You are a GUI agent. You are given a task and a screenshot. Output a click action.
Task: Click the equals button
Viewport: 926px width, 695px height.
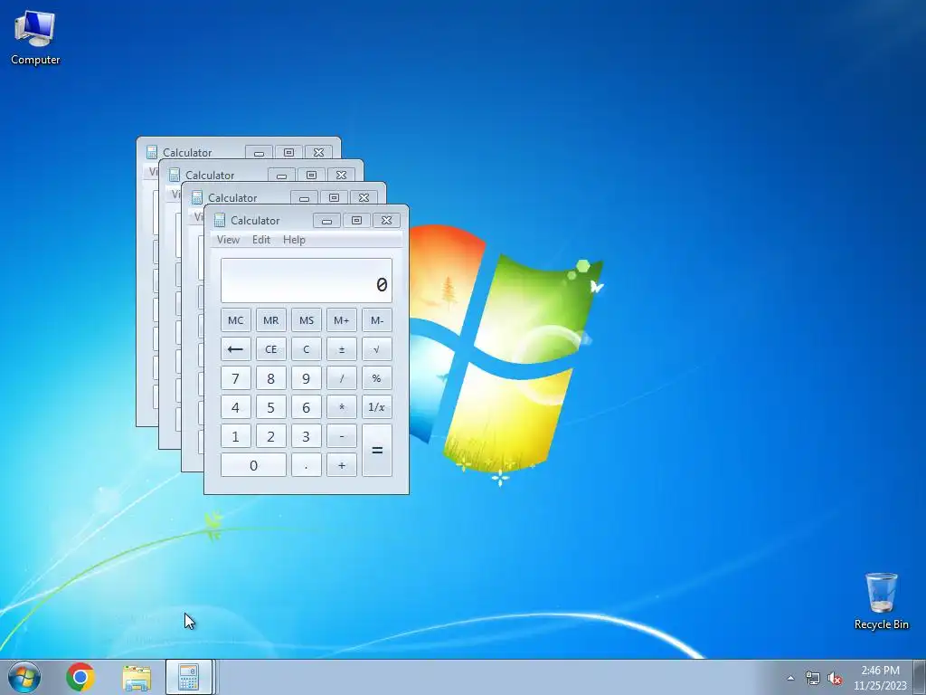click(x=377, y=451)
